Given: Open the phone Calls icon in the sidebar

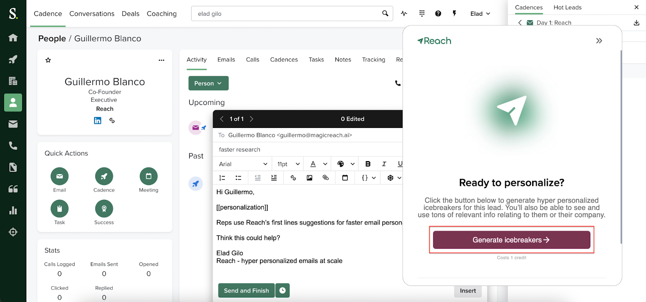Looking at the screenshot, I should [x=13, y=145].
